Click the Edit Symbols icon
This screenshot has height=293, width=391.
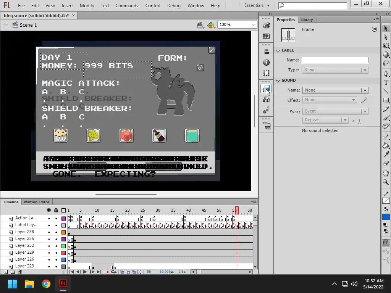tap(211, 25)
